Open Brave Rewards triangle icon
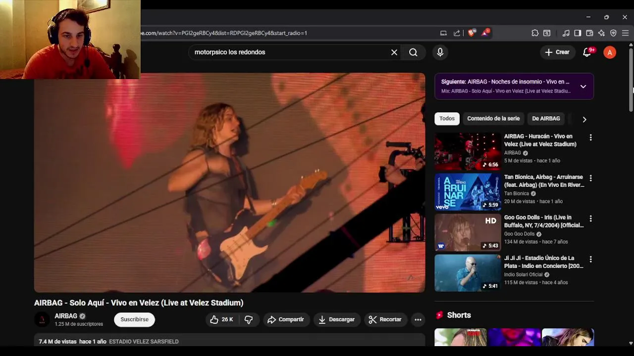The height and width of the screenshot is (356, 634). 486,33
